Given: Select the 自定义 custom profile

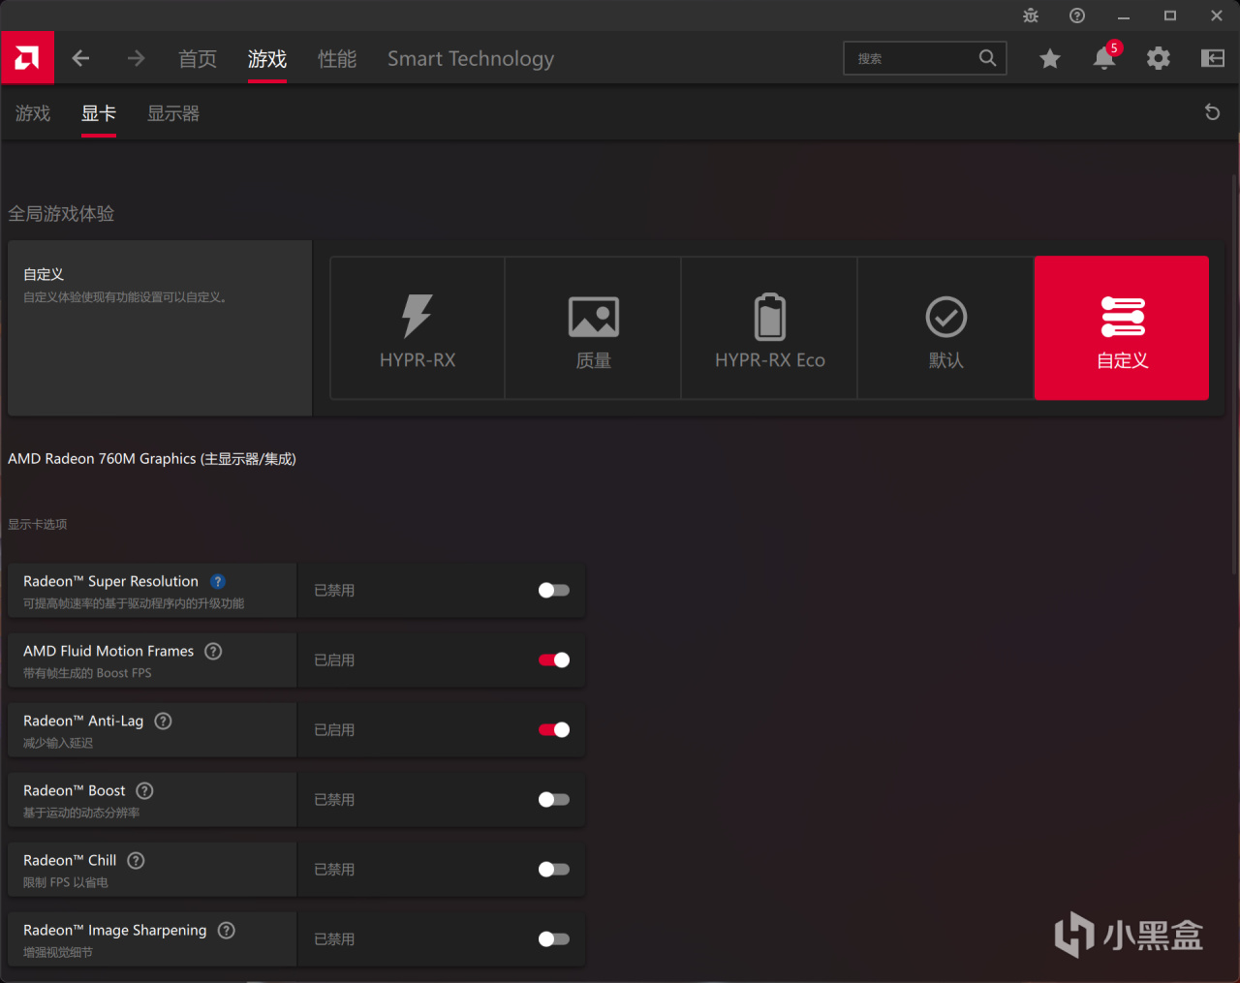Looking at the screenshot, I should (1122, 328).
